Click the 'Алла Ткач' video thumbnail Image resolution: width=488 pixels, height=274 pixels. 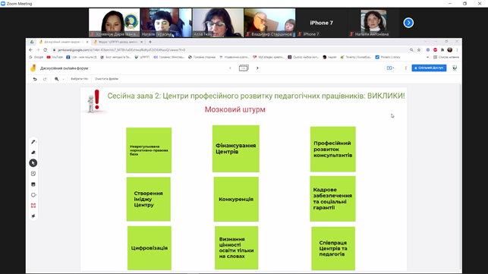218,23
